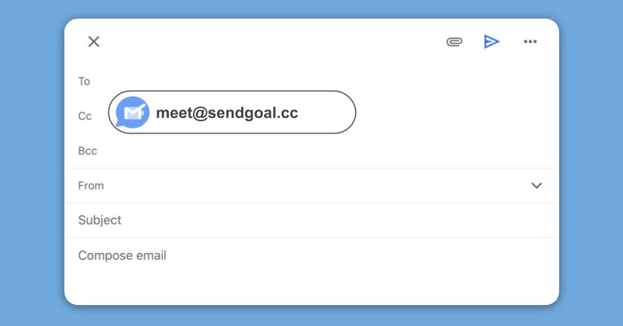Focus the empty Bcc recipients input area

[313, 151]
